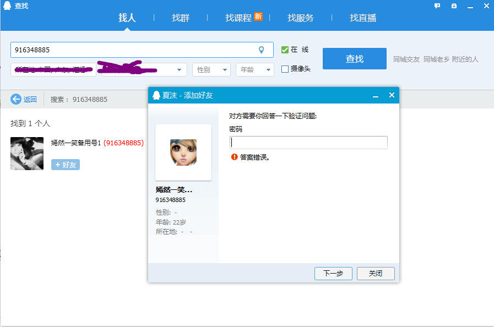Minimize the main 查找 window
494x327 pixels.
pyautogui.click(x=470, y=6)
